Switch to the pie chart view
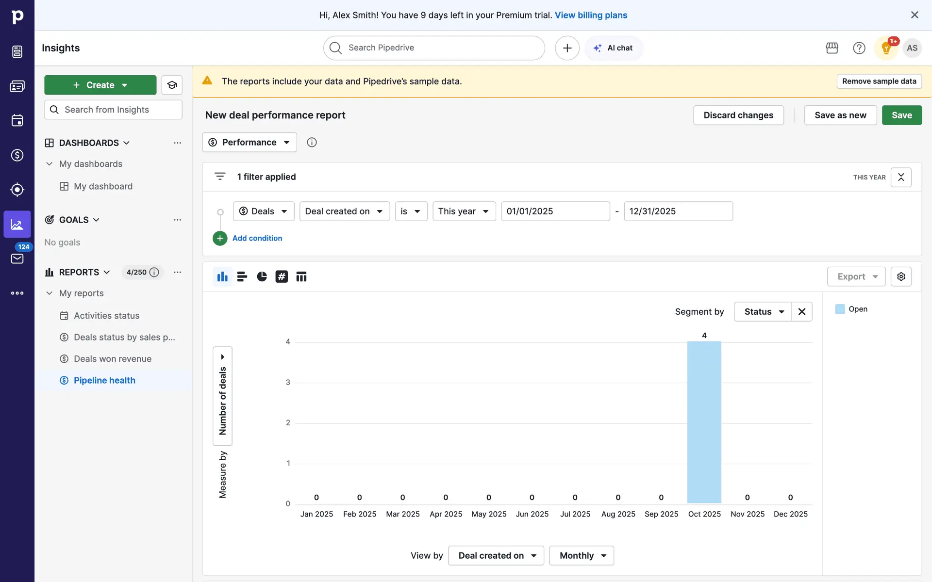The image size is (932, 582). [262, 276]
